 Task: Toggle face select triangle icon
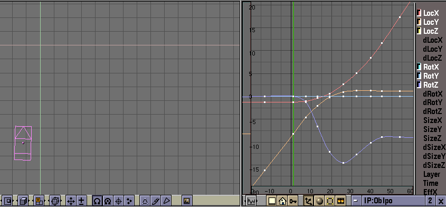pos(167,201)
